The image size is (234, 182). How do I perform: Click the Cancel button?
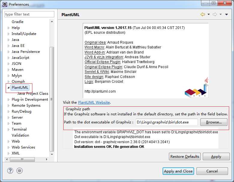[x=212, y=171]
